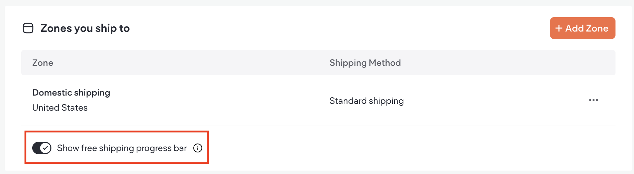634x174 pixels.
Task: Click the zones icon beside the heading
Action: (28, 28)
